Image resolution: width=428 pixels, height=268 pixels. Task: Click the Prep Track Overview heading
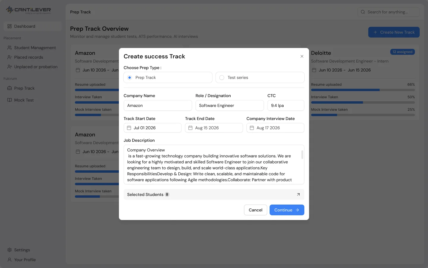click(x=99, y=29)
